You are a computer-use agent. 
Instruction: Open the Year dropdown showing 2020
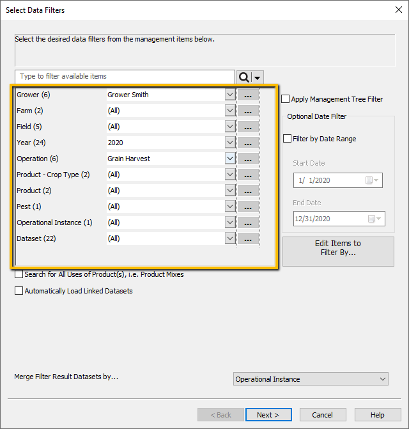pos(230,143)
